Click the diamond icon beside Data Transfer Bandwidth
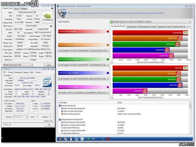 point(62,111)
